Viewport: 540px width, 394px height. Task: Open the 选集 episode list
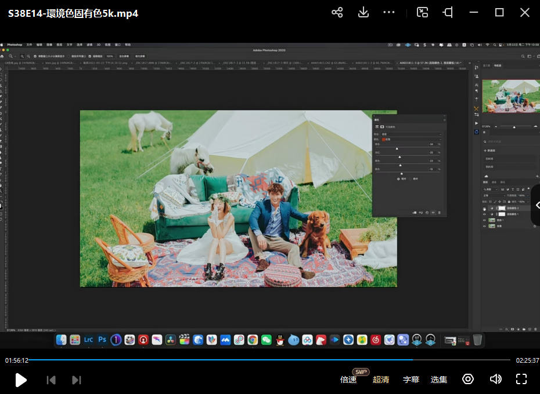tap(439, 380)
